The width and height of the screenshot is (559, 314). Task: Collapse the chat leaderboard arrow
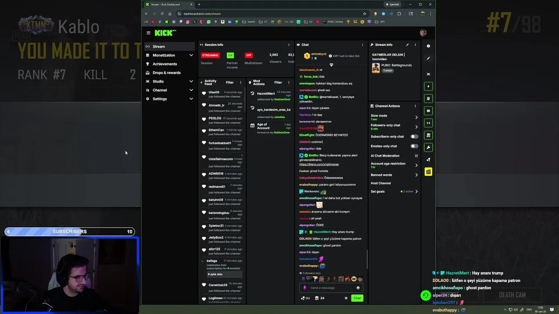pos(331,65)
